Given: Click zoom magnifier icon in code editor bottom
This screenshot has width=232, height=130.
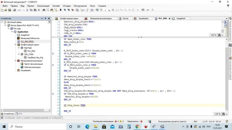Looking at the screenshot, I should click(224, 114).
